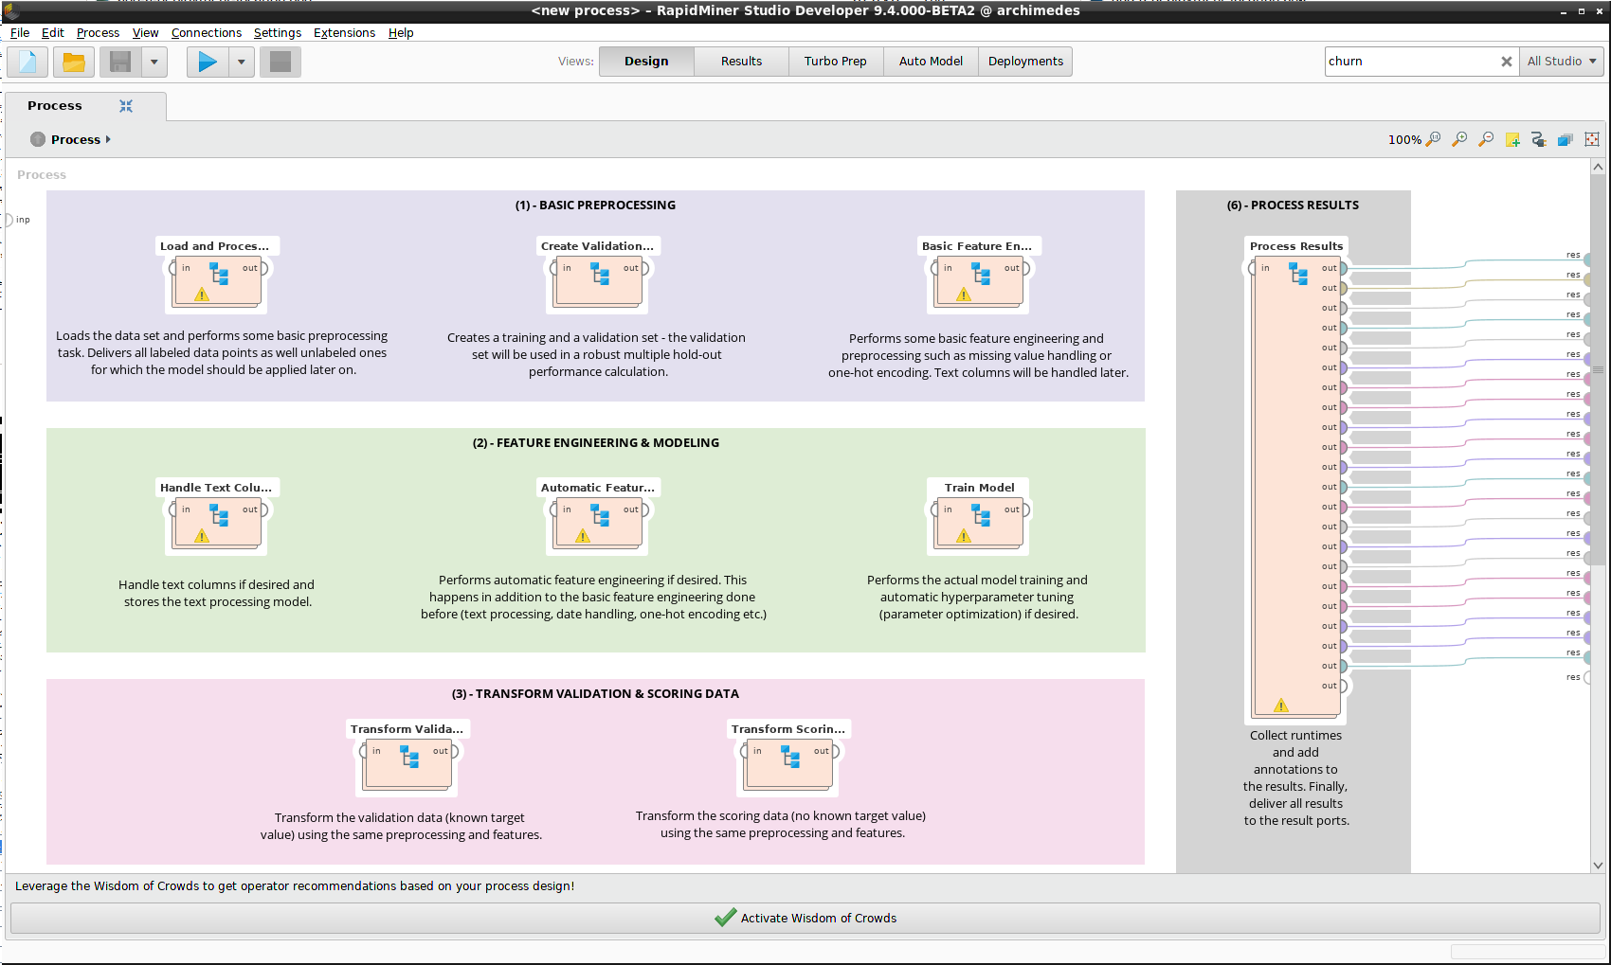
Task: Save the process with the floppy disk icon
Action: [x=120, y=62]
